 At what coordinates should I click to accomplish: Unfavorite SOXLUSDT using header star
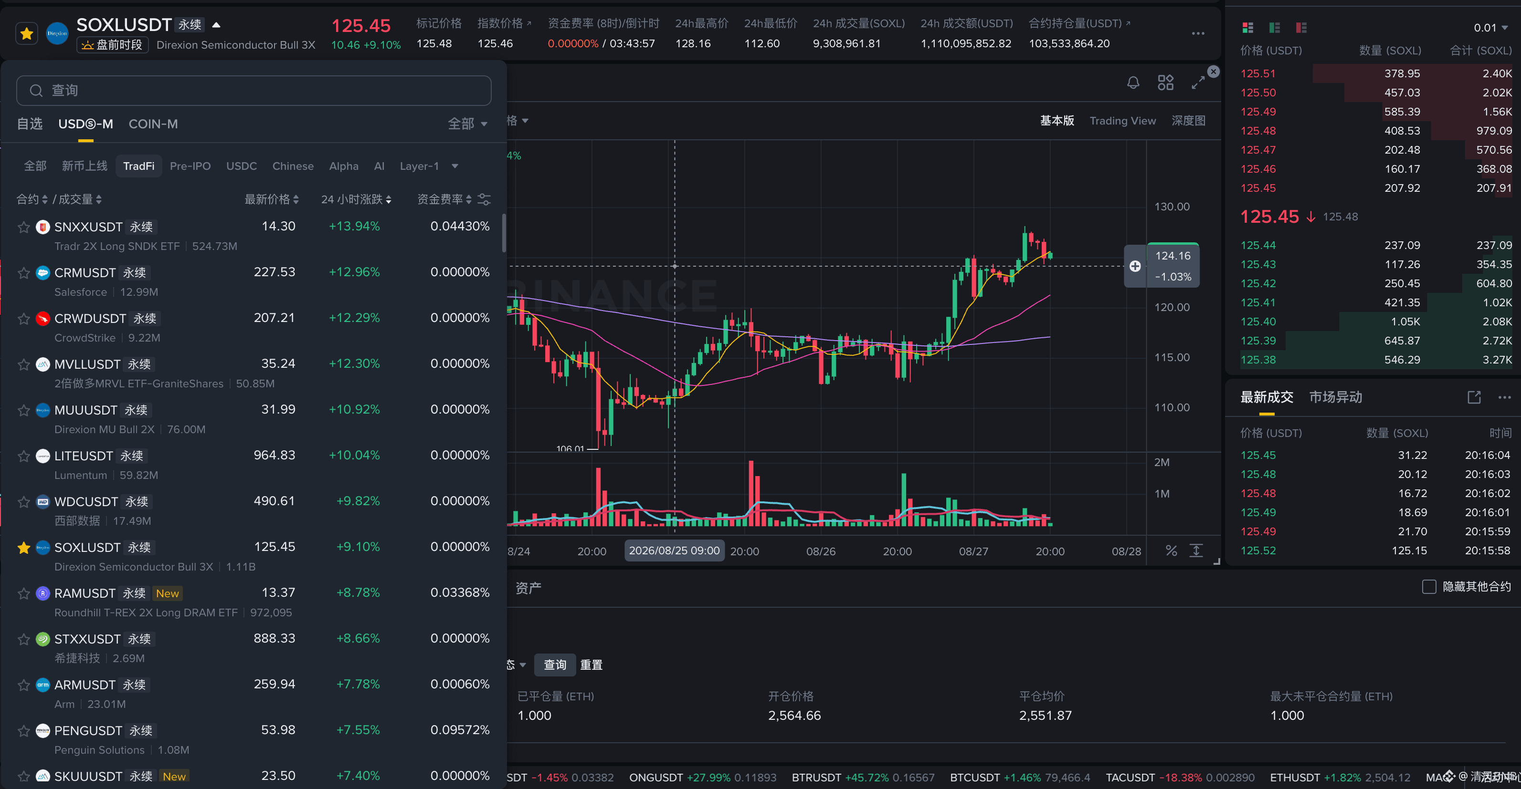[x=27, y=34]
